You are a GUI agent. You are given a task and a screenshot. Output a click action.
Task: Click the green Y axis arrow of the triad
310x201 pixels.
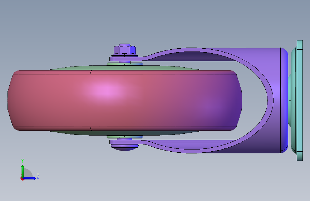(23, 171)
